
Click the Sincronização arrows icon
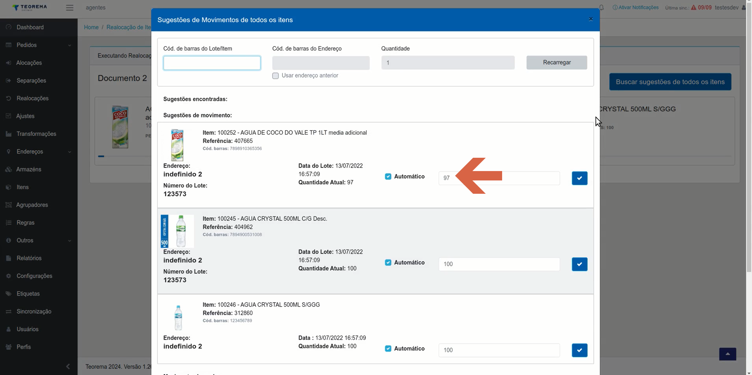(x=9, y=312)
